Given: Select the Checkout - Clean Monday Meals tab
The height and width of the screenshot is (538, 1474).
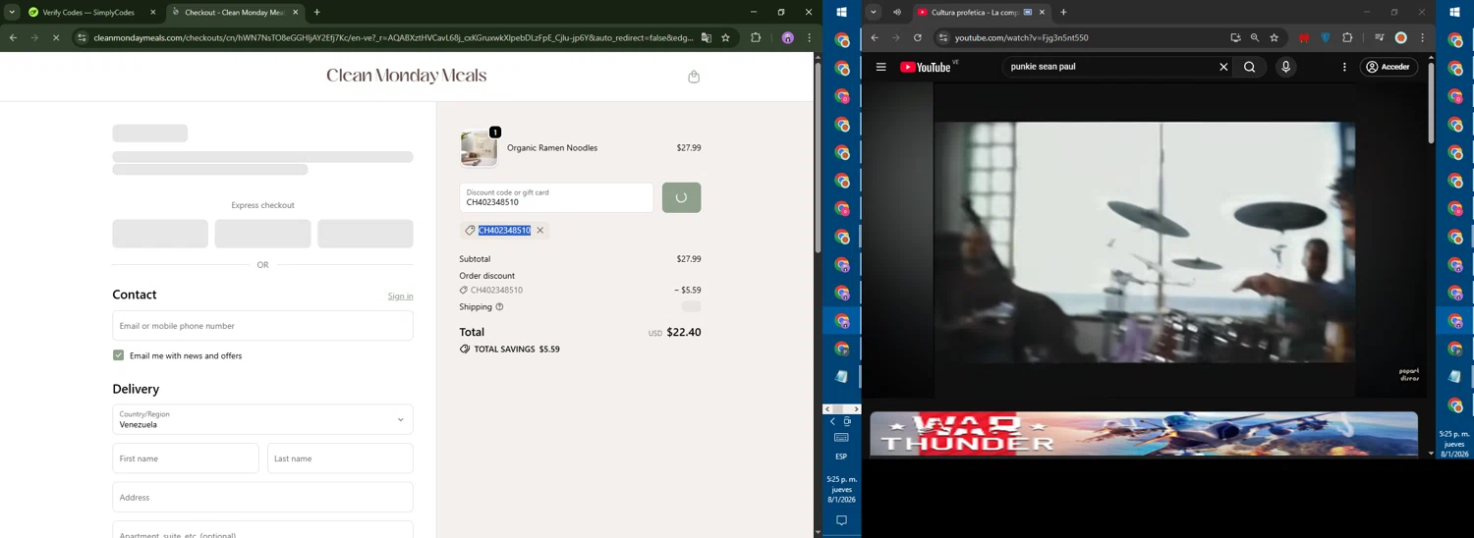Looking at the screenshot, I should pos(234,13).
